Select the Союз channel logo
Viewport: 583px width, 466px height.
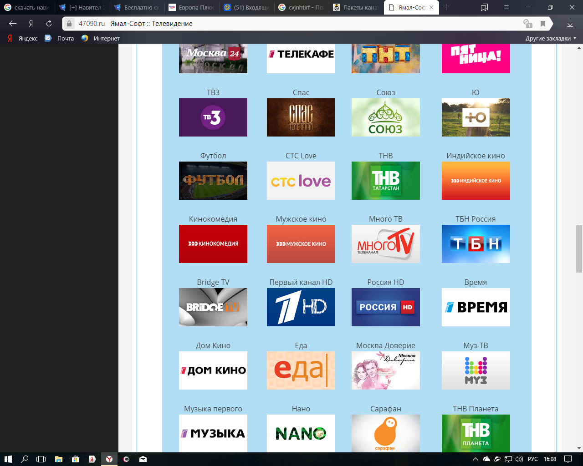click(x=386, y=117)
